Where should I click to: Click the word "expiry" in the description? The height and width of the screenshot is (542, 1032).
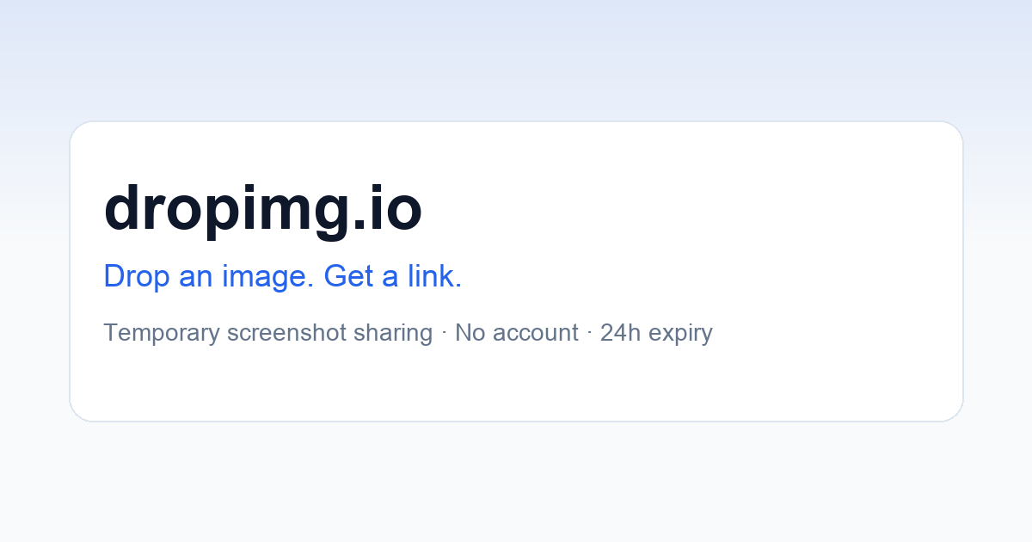click(x=681, y=333)
